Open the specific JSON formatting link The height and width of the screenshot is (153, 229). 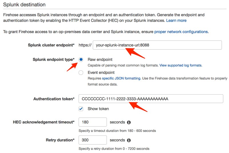[121, 78]
